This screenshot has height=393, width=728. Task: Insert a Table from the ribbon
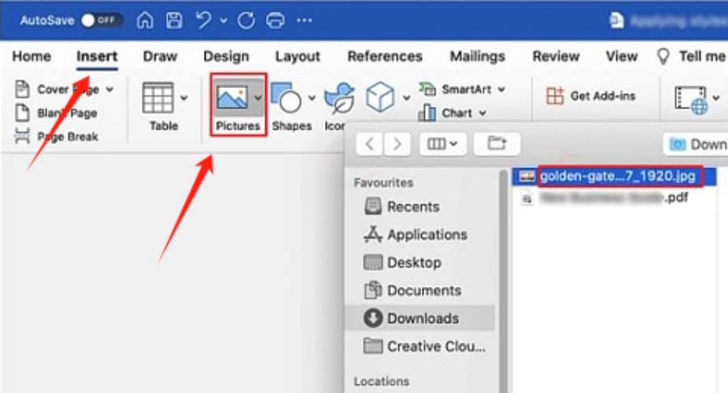tap(163, 106)
